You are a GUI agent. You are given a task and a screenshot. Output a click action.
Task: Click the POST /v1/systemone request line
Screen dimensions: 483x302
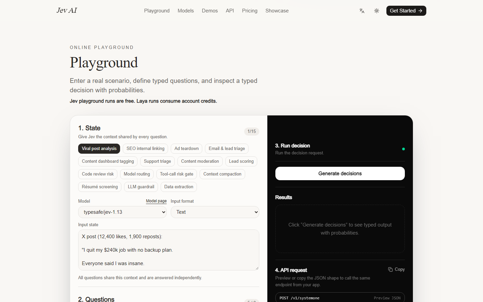click(300, 298)
